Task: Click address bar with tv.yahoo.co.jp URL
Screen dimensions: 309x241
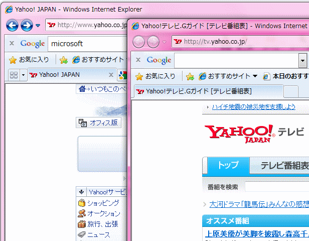Action: pos(240,42)
